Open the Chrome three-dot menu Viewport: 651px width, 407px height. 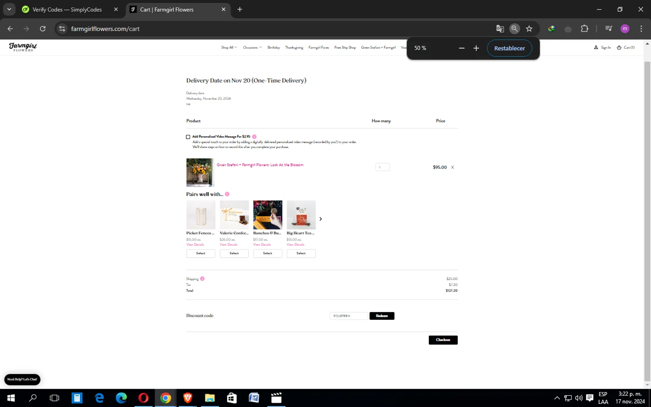click(x=641, y=29)
